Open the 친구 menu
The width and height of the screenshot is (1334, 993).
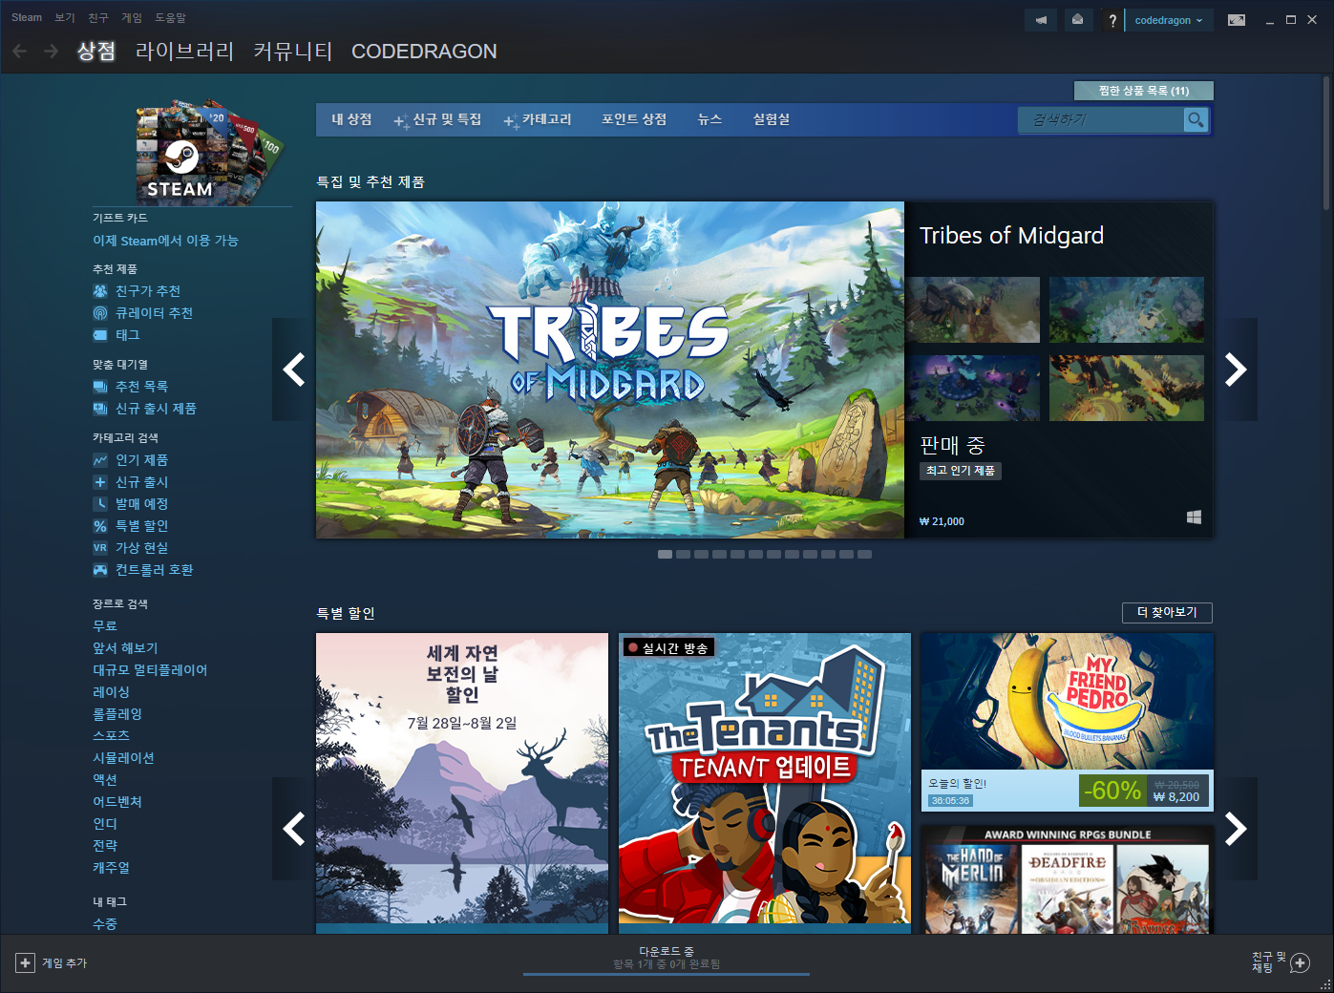(98, 17)
